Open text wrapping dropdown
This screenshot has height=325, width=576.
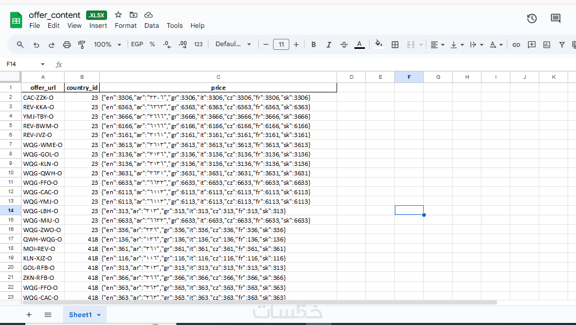pos(476,45)
